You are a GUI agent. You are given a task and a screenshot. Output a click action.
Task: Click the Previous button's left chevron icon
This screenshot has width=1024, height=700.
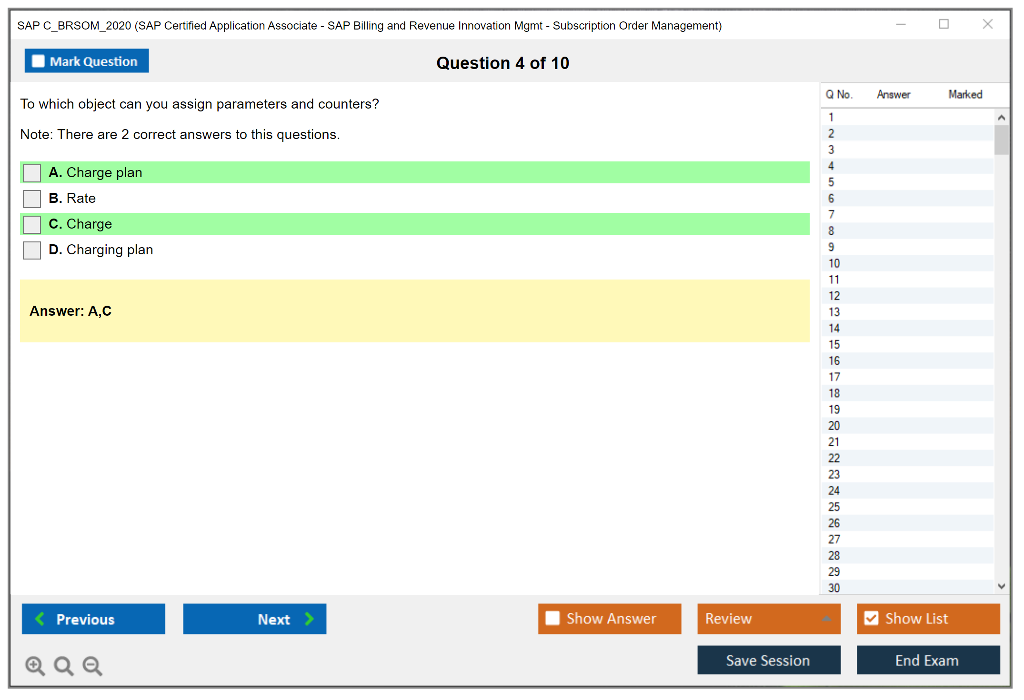pyautogui.click(x=40, y=619)
